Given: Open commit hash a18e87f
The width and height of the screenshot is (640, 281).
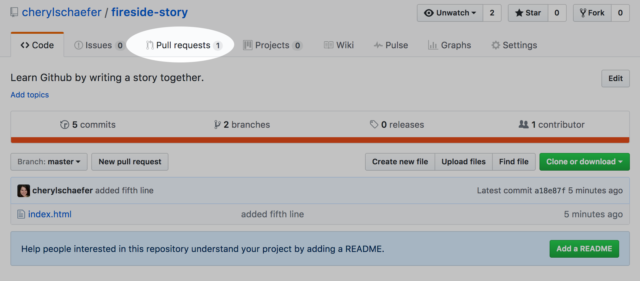Looking at the screenshot, I should [550, 190].
